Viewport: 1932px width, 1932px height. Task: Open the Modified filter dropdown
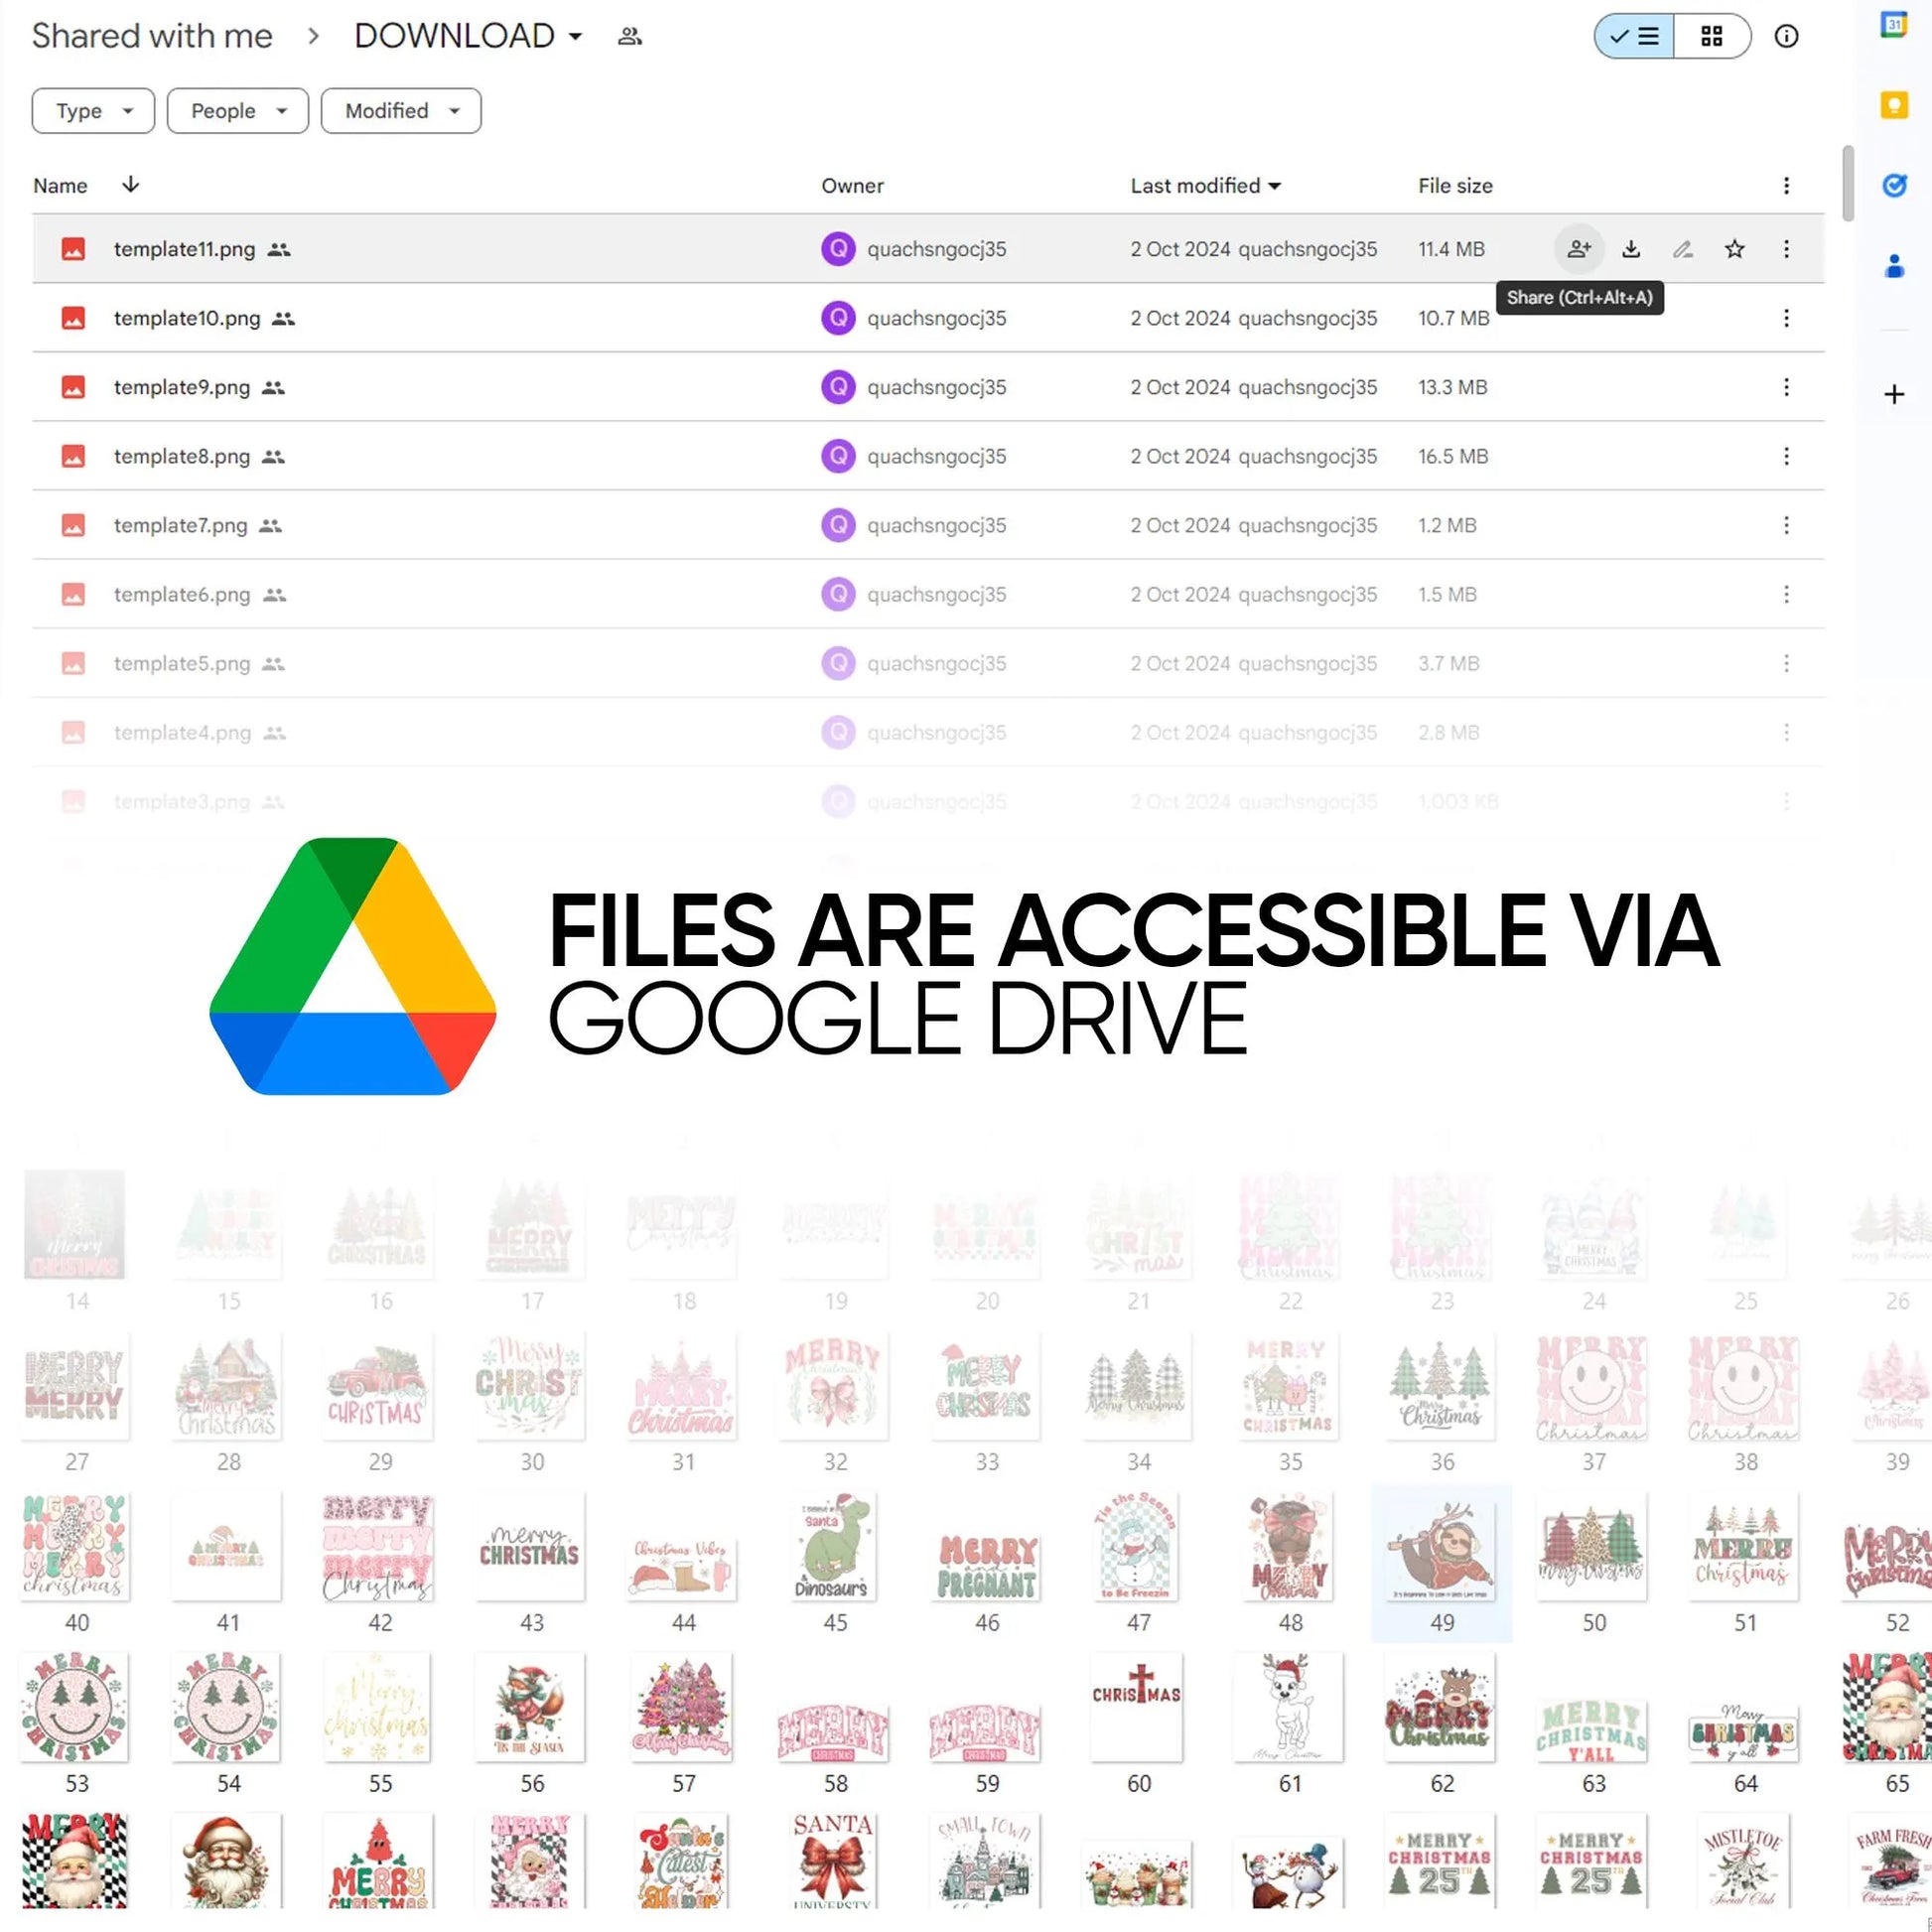(401, 111)
